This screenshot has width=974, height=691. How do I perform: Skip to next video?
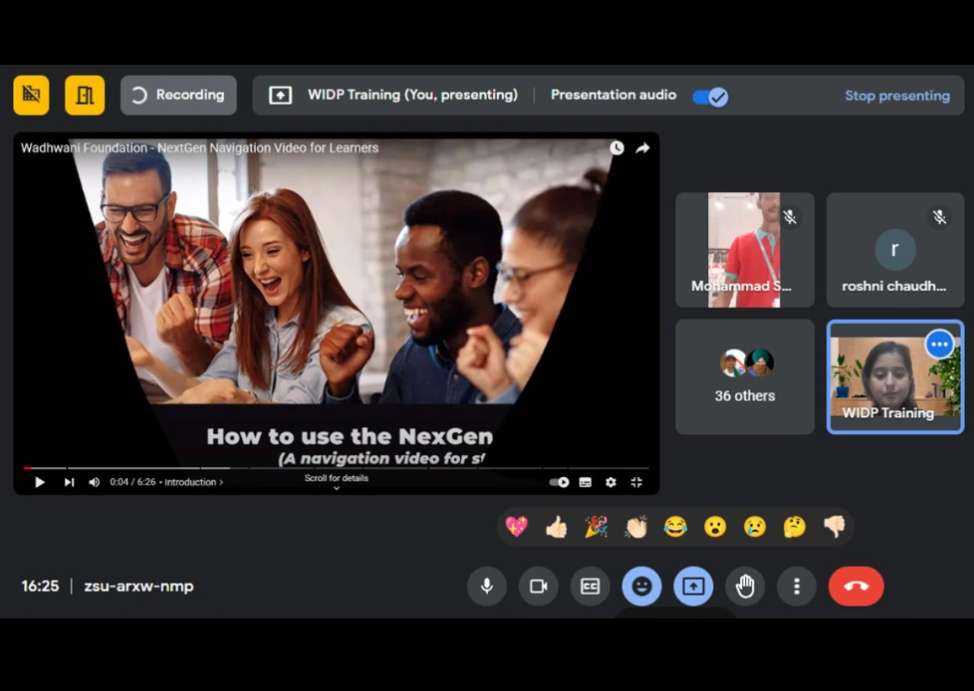coord(69,482)
